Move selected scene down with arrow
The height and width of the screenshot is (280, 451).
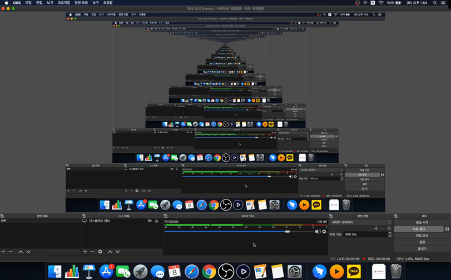click(28, 252)
